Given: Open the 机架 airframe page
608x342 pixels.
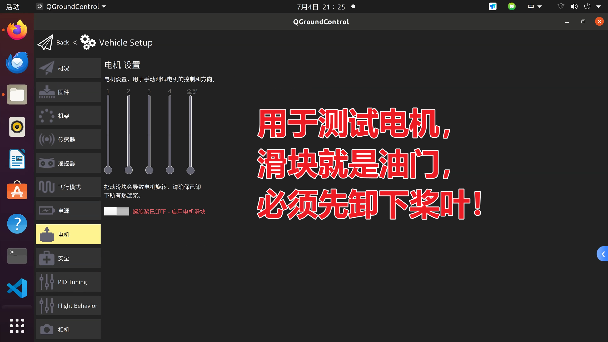Looking at the screenshot, I should coord(68,116).
